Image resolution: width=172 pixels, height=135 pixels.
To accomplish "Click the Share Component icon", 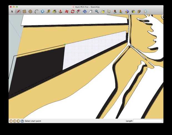I will 145,11.
